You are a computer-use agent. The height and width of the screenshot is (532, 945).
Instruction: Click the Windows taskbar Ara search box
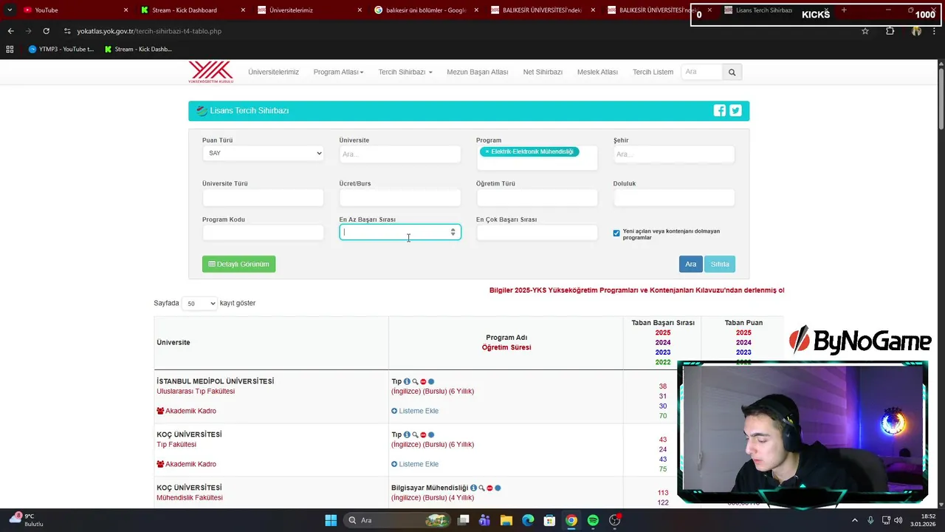pyautogui.click(x=396, y=520)
